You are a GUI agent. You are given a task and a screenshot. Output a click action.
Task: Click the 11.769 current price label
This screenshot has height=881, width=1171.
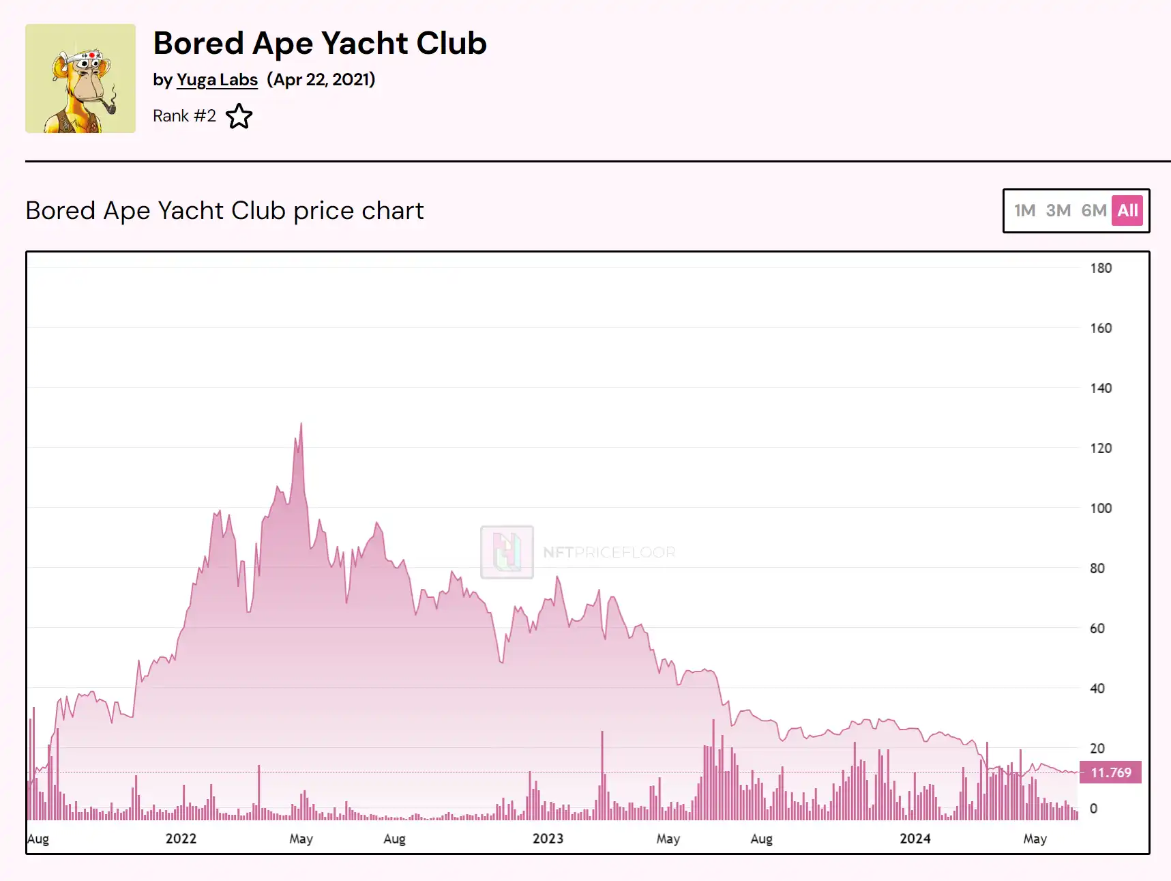pos(1110,772)
